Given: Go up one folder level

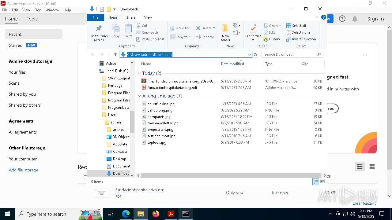Looking at the screenshot, I should coord(115,54).
